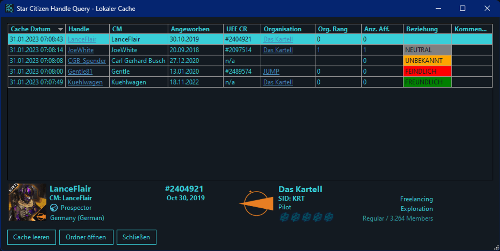The height and width of the screenshot is (251, 500).
Task: Click the SCHQ app icon in title bar
Action: (x=9, y=9)
